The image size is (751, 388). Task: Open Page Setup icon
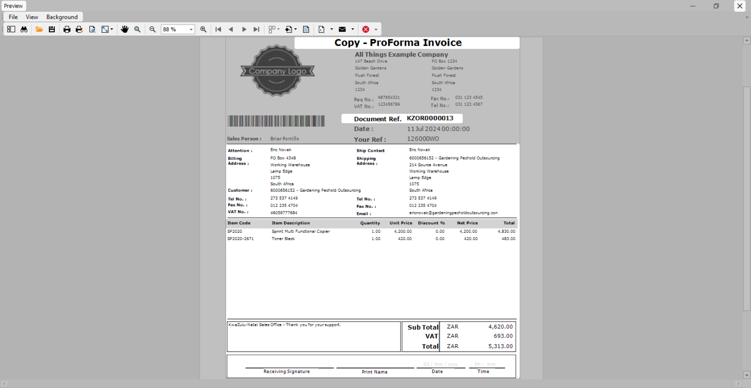click(x=92, y=29)
